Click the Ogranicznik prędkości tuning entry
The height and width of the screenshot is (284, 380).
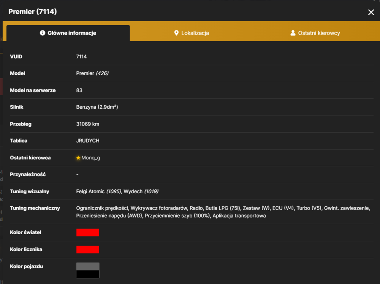tap(102, 208)
